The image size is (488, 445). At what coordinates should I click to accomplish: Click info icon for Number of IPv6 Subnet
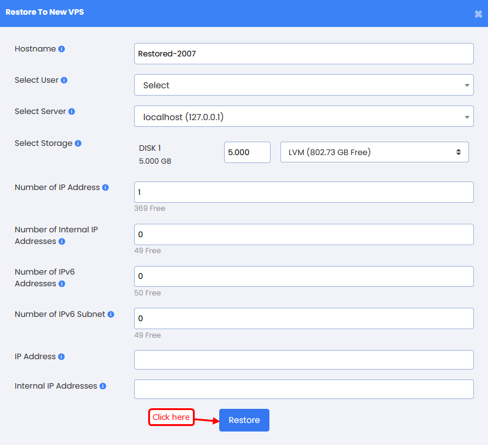[111, 314]
